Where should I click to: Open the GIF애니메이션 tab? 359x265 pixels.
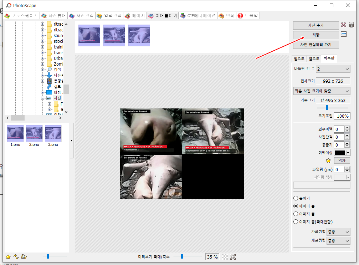pyautogui.click(x=198, y=16)
